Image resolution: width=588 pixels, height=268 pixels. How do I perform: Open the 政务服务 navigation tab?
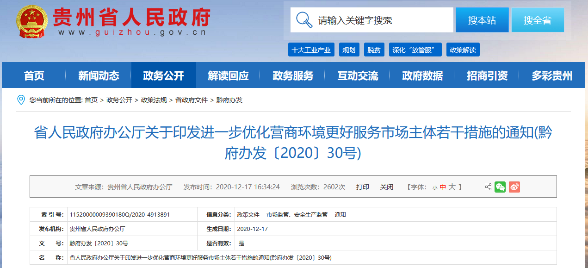[293, 75]
